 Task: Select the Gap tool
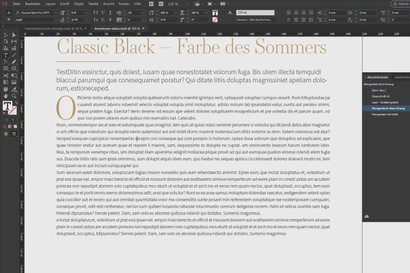pos(14,41)
